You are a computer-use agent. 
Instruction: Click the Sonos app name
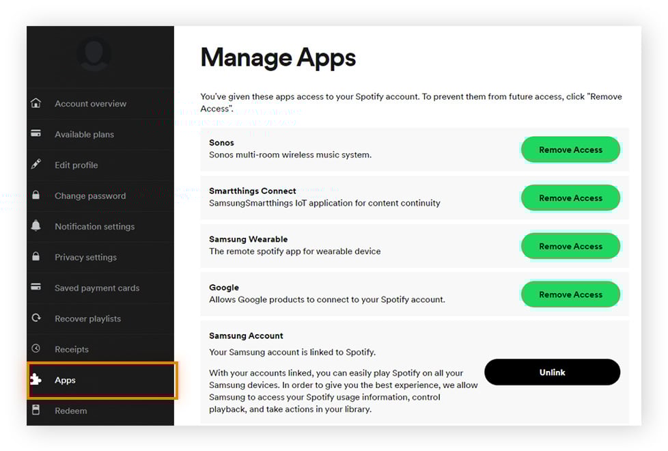coord(221,142)
